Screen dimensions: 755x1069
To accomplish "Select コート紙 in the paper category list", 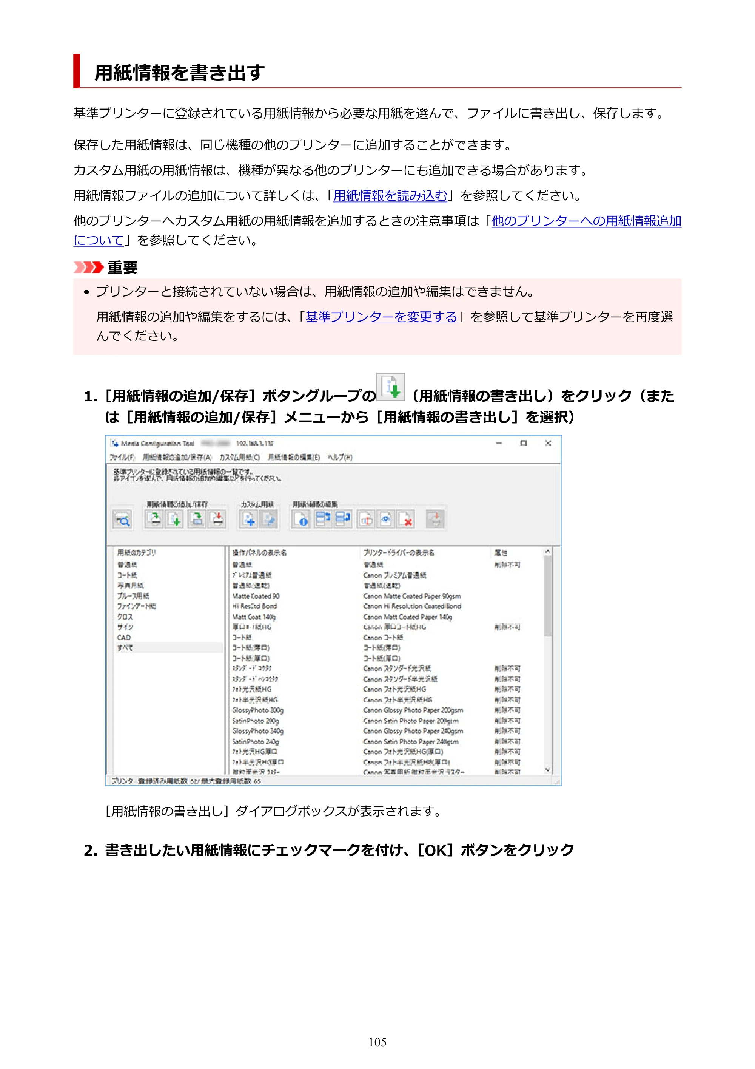I will [128, 575].
